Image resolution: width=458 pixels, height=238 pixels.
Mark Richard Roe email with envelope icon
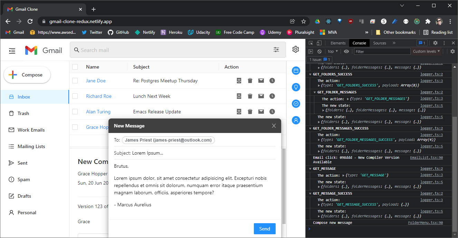[261, 96]
